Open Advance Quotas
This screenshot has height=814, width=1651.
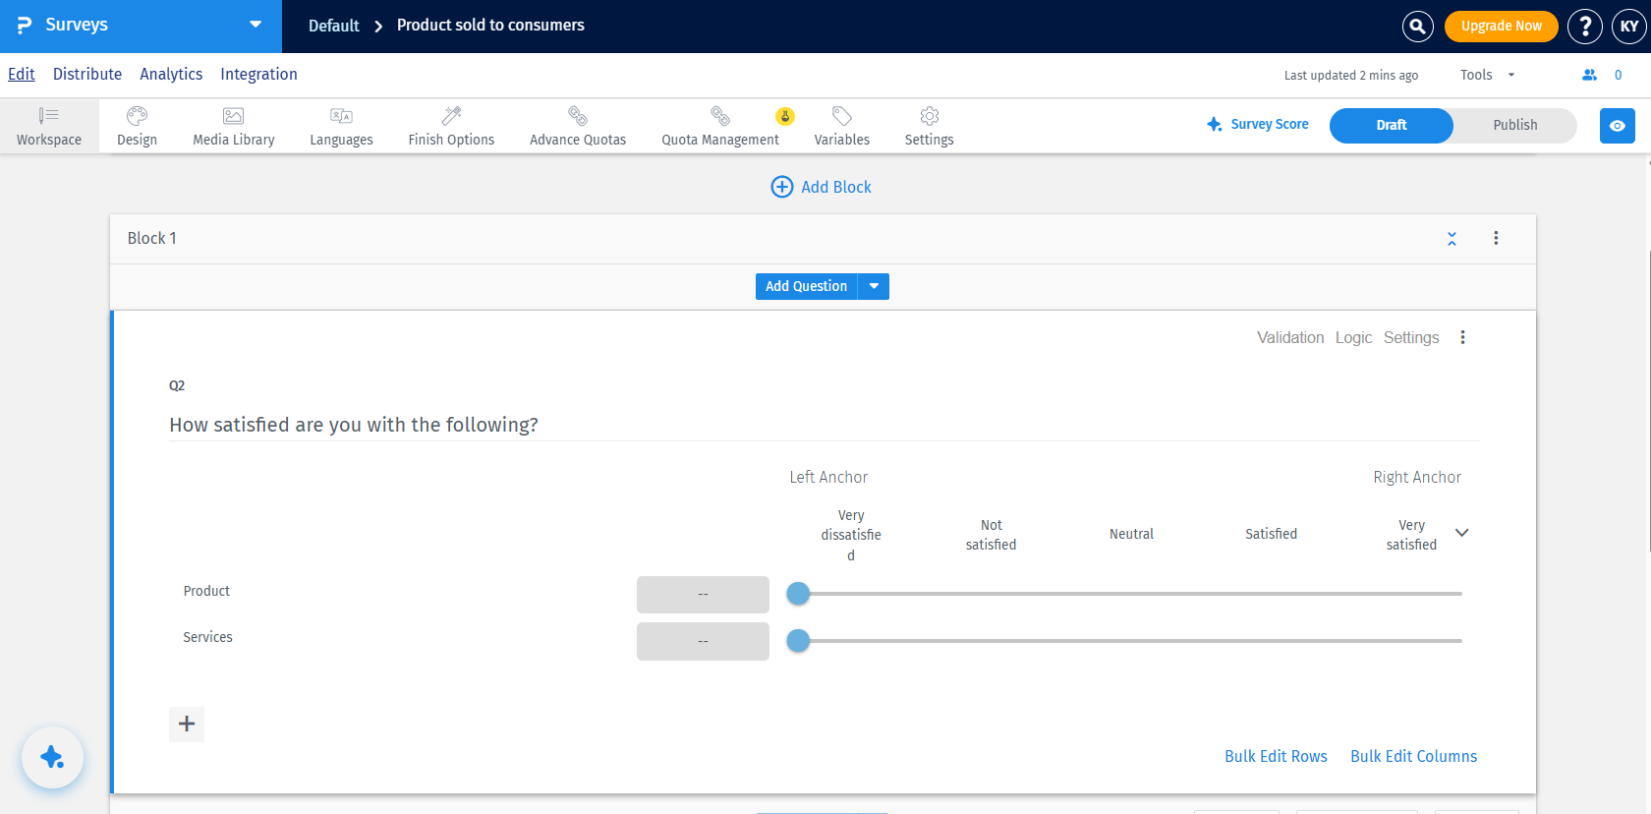coord(578,126)
